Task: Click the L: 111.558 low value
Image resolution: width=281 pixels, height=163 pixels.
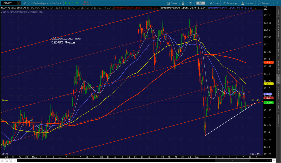Action: click(84, 8)
